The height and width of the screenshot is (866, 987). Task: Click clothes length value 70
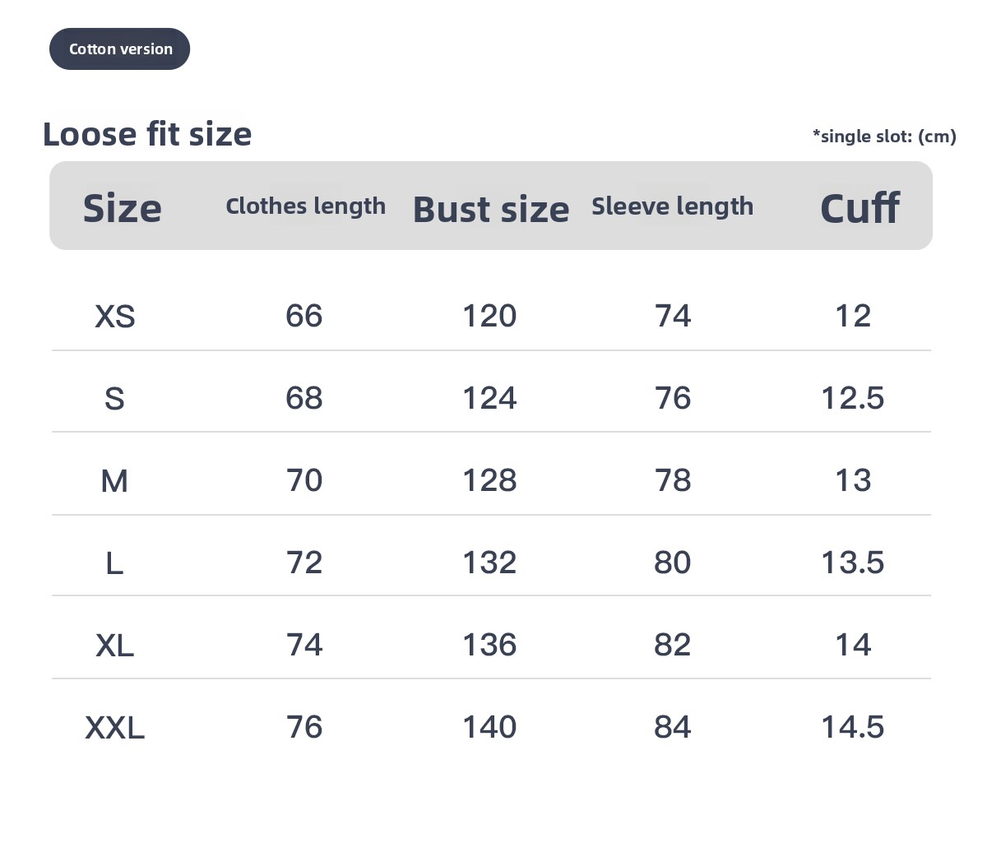(x=304, y=480)
